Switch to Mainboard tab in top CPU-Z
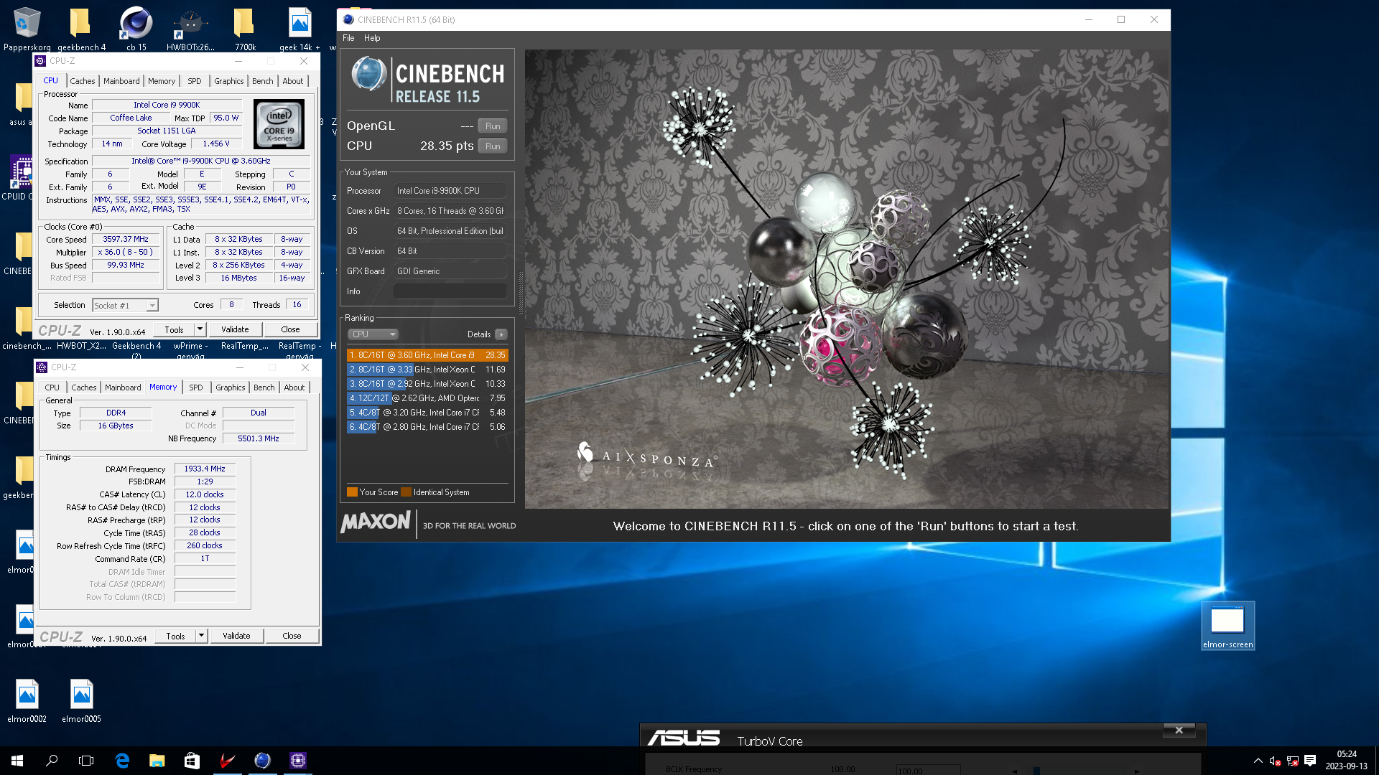Screen dimensions: 1379x775 pyautogui.click(x=121, y=81)
